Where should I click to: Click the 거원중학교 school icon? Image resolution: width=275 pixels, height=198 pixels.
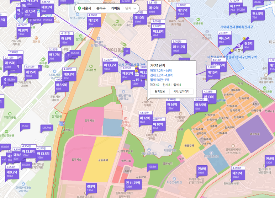point(170,147)
